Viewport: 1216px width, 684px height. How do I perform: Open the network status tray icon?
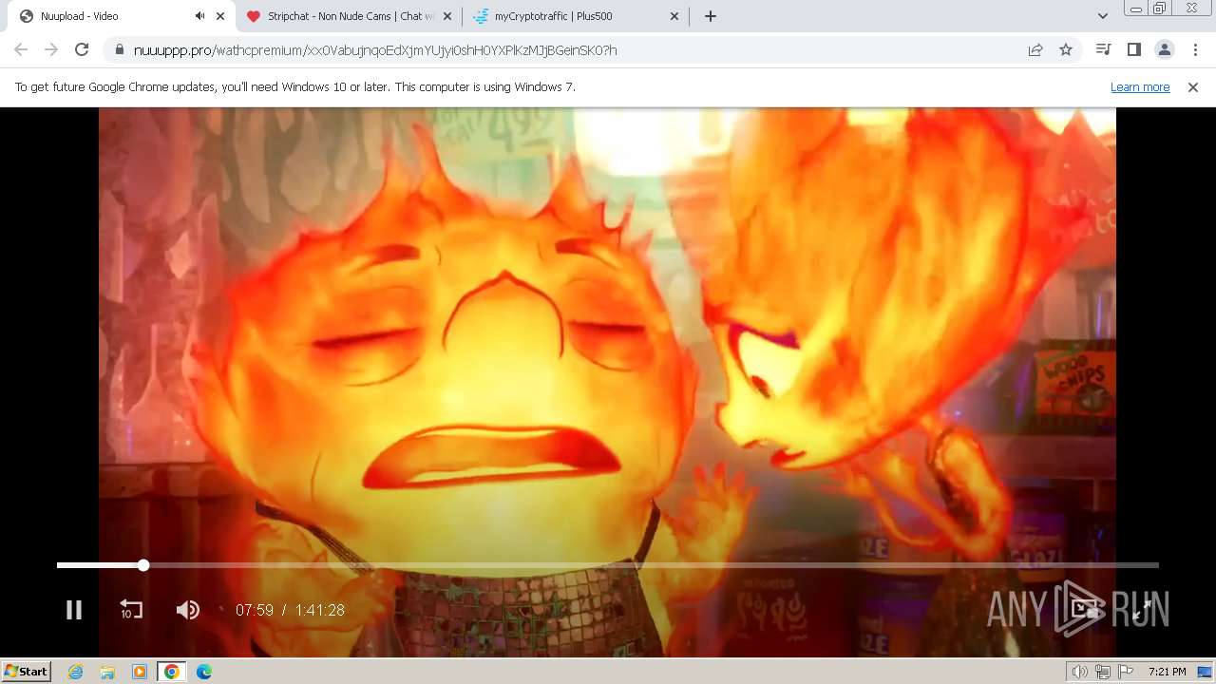pos(1103,672)
